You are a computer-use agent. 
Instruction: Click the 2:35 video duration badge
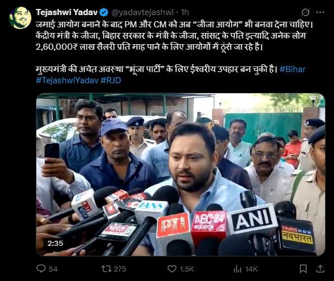point(55,243)
